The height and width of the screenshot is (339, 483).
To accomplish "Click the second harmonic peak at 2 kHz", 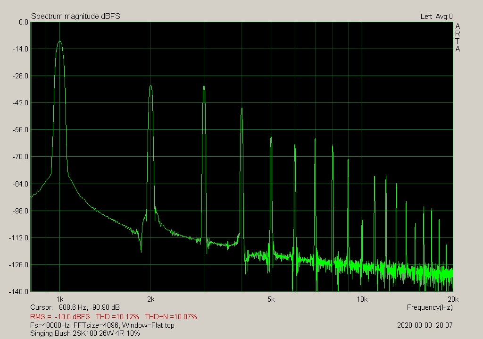I will point(150,86).
